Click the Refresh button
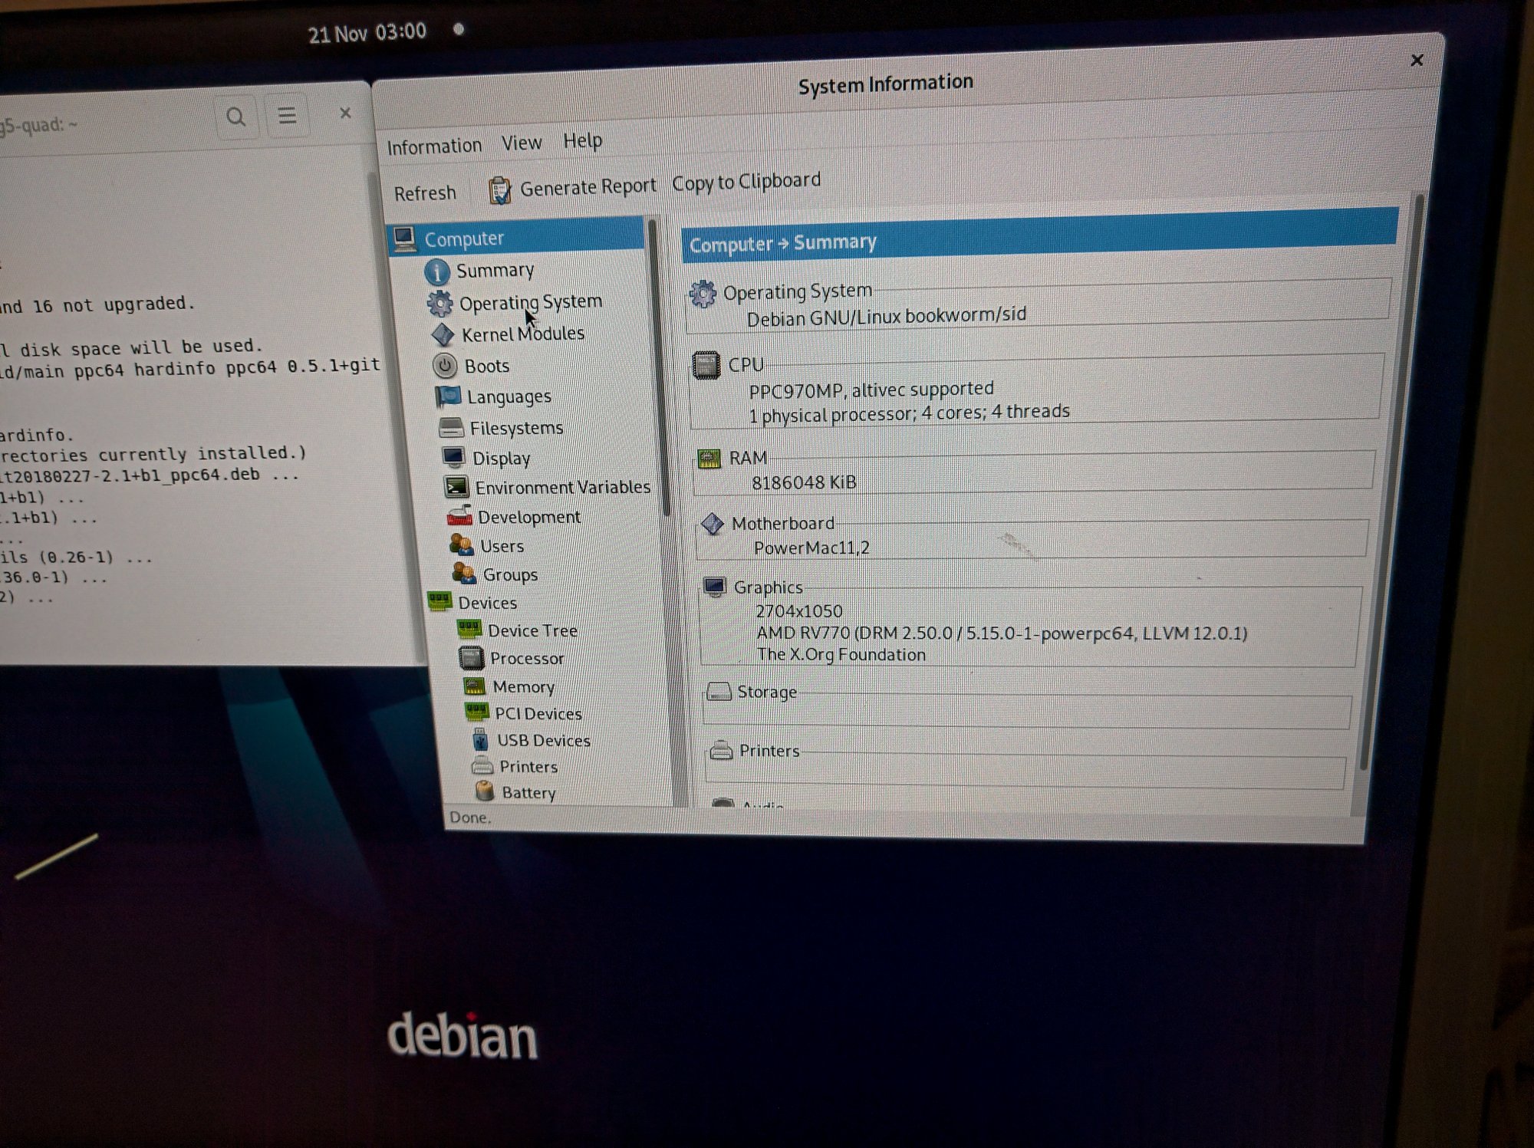 425,193
